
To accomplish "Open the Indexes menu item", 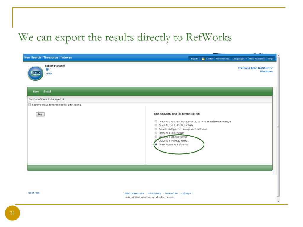I will pyautogui.click(x=66, y=58).
